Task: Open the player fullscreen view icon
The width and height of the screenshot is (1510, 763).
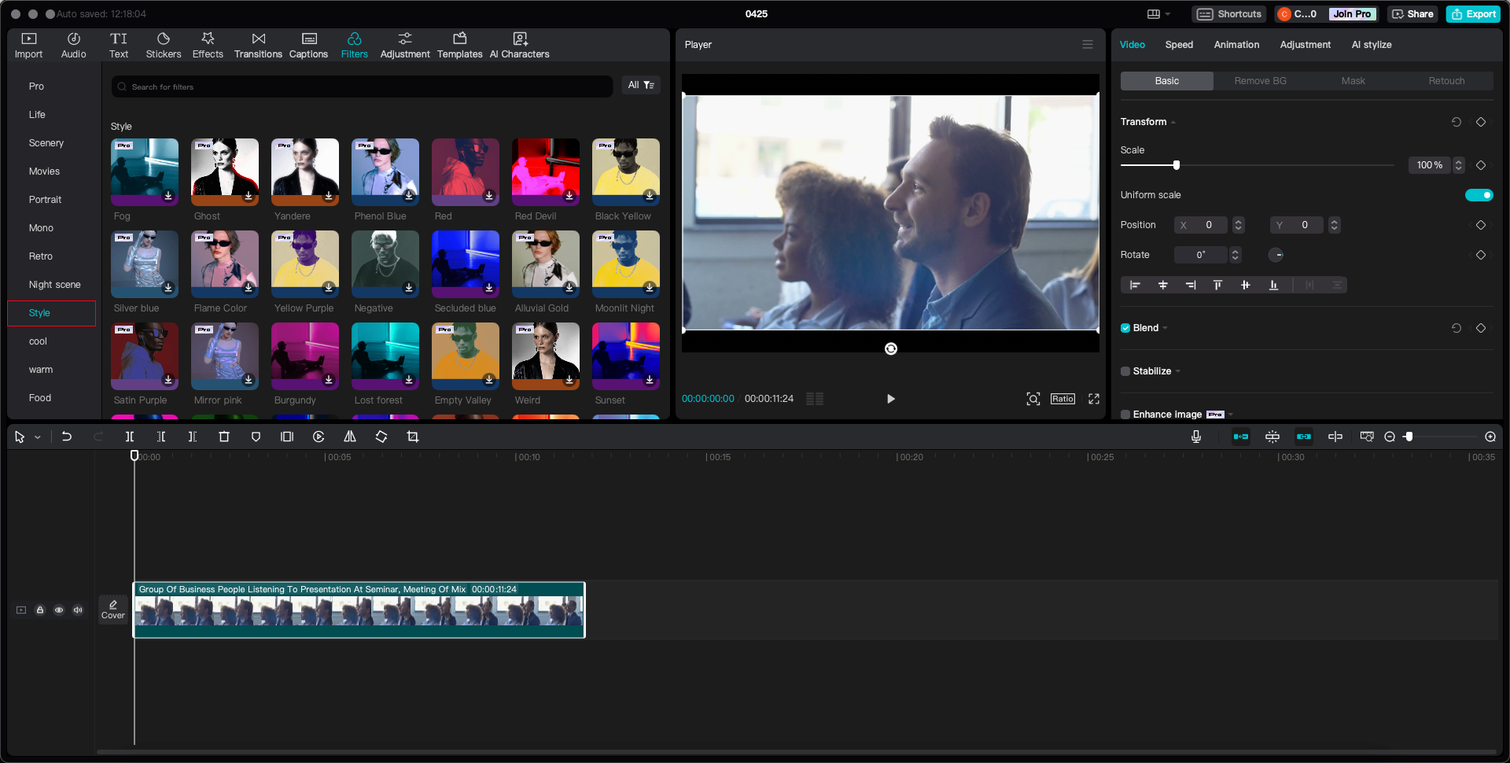Action: 1094,399
